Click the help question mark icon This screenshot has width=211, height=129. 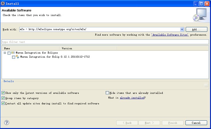tap(6, 123)
